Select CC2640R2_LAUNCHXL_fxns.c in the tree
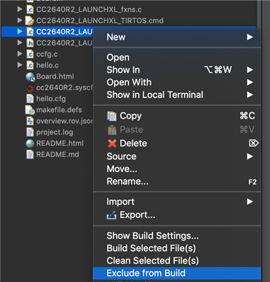The width and height of the screenshot is (270, 282). point(89,9)
